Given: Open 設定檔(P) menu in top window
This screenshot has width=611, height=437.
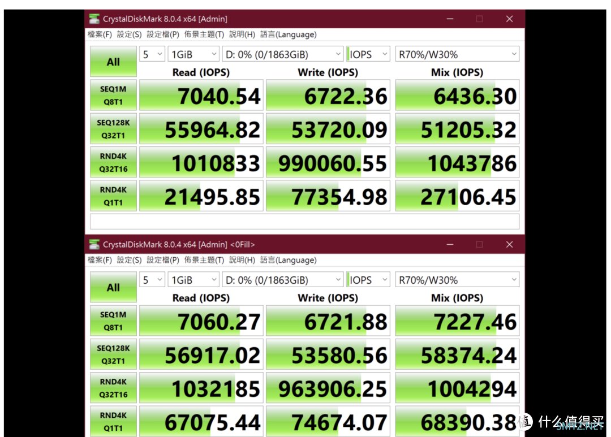Looking at the screenshot, I should [163, 34].
